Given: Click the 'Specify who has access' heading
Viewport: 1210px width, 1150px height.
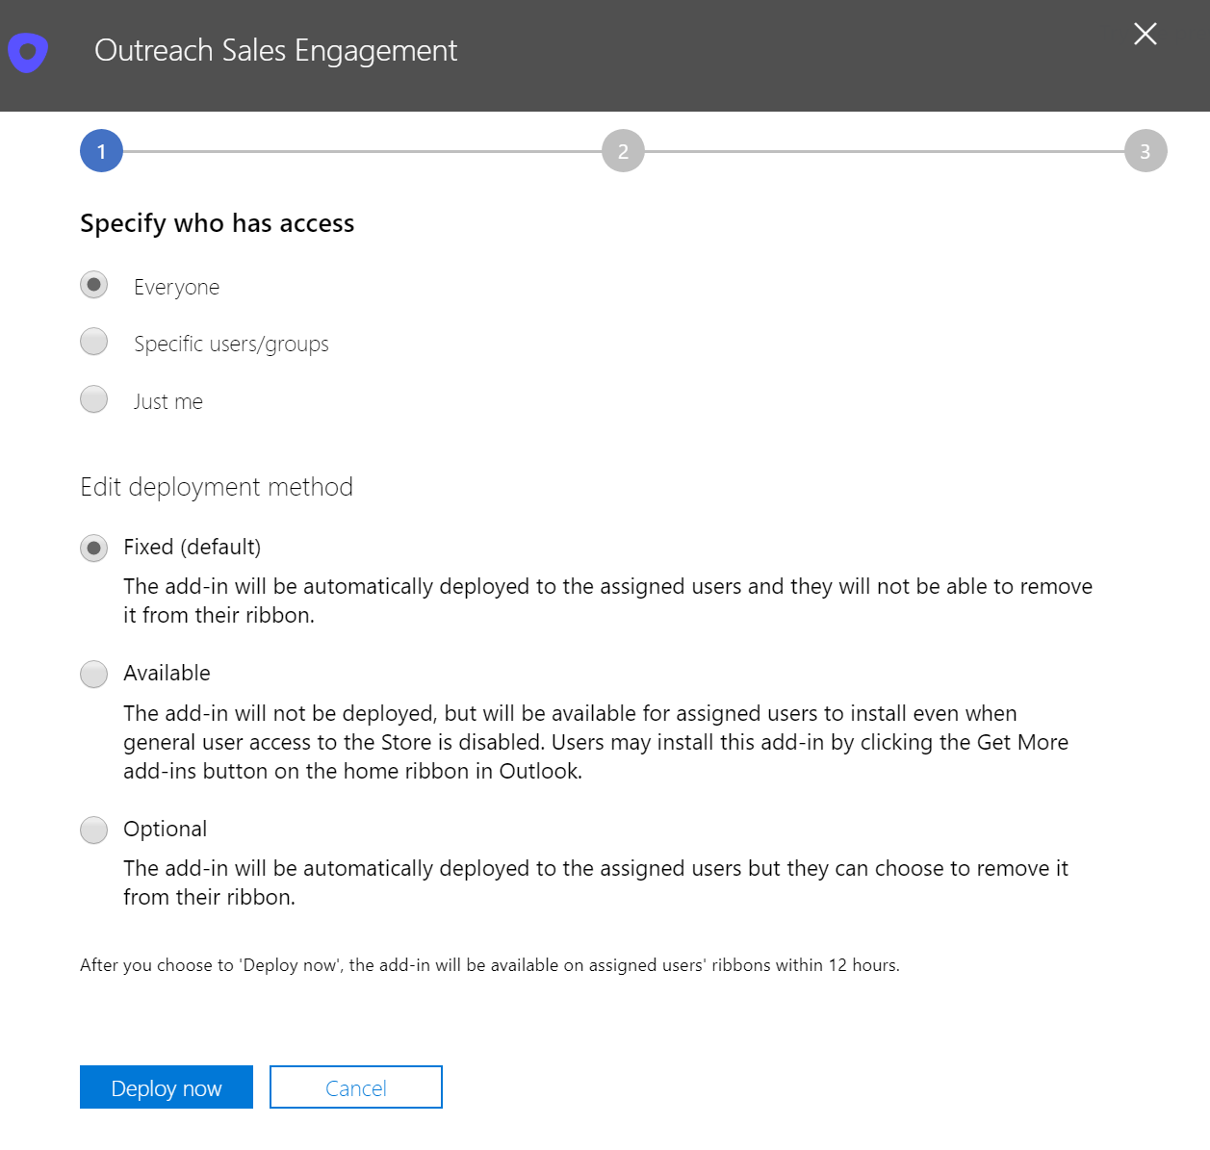Looking at the screenshot, I should tap(218, 223).
